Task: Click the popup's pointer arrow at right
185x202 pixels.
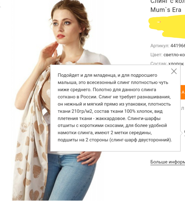Action: point(182,133)
